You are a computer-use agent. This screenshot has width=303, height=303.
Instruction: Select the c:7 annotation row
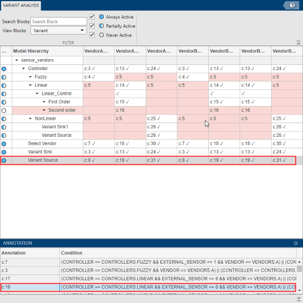[148, 262]
